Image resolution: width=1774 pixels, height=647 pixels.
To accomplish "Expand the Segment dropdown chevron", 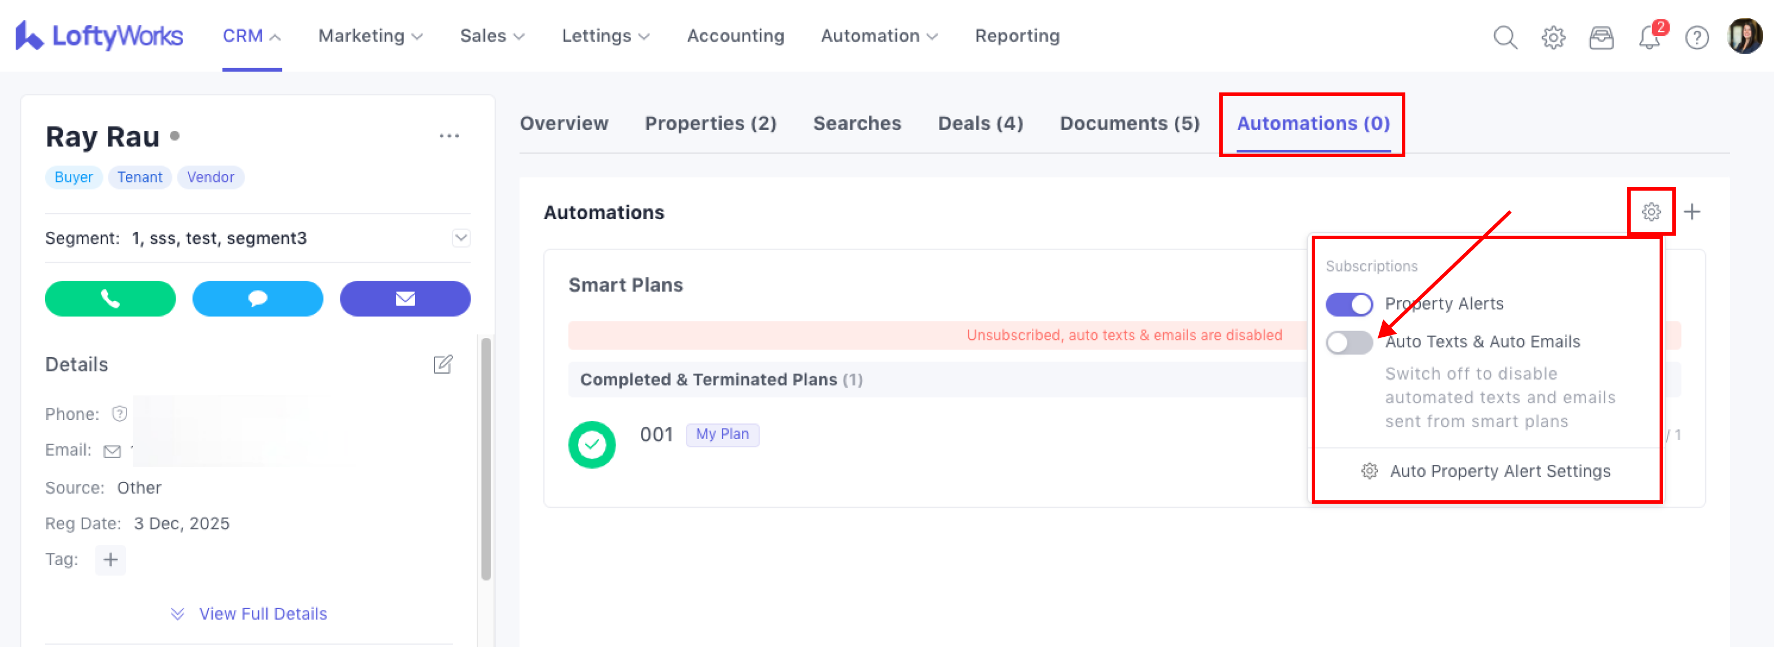I will tap(461, 238).
